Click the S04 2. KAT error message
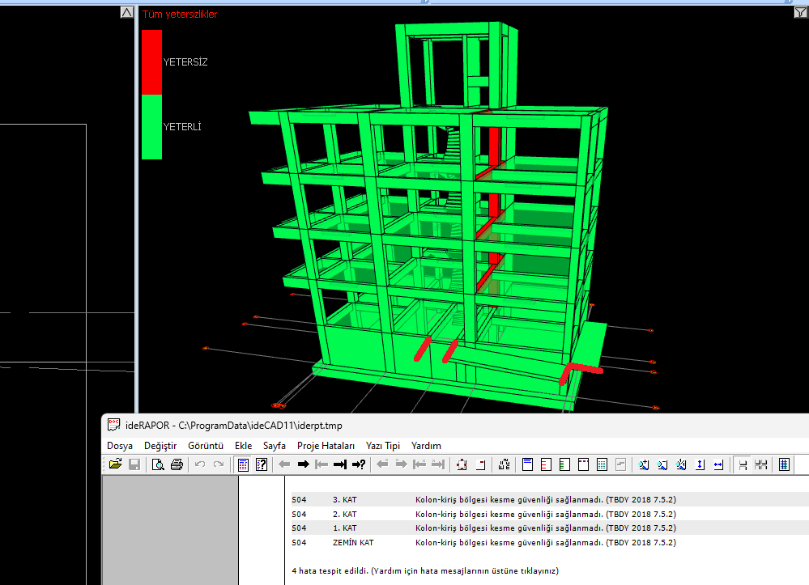 pos(546,514)
